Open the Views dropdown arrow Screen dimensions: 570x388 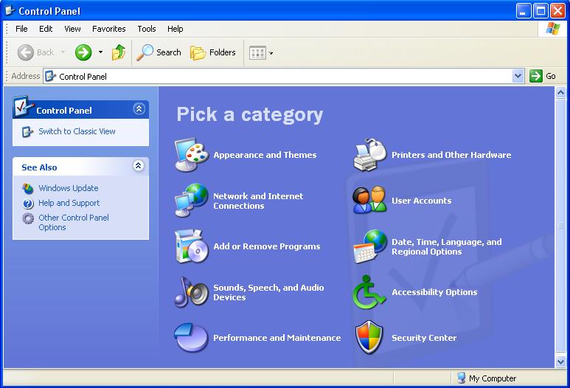[271, 53]
